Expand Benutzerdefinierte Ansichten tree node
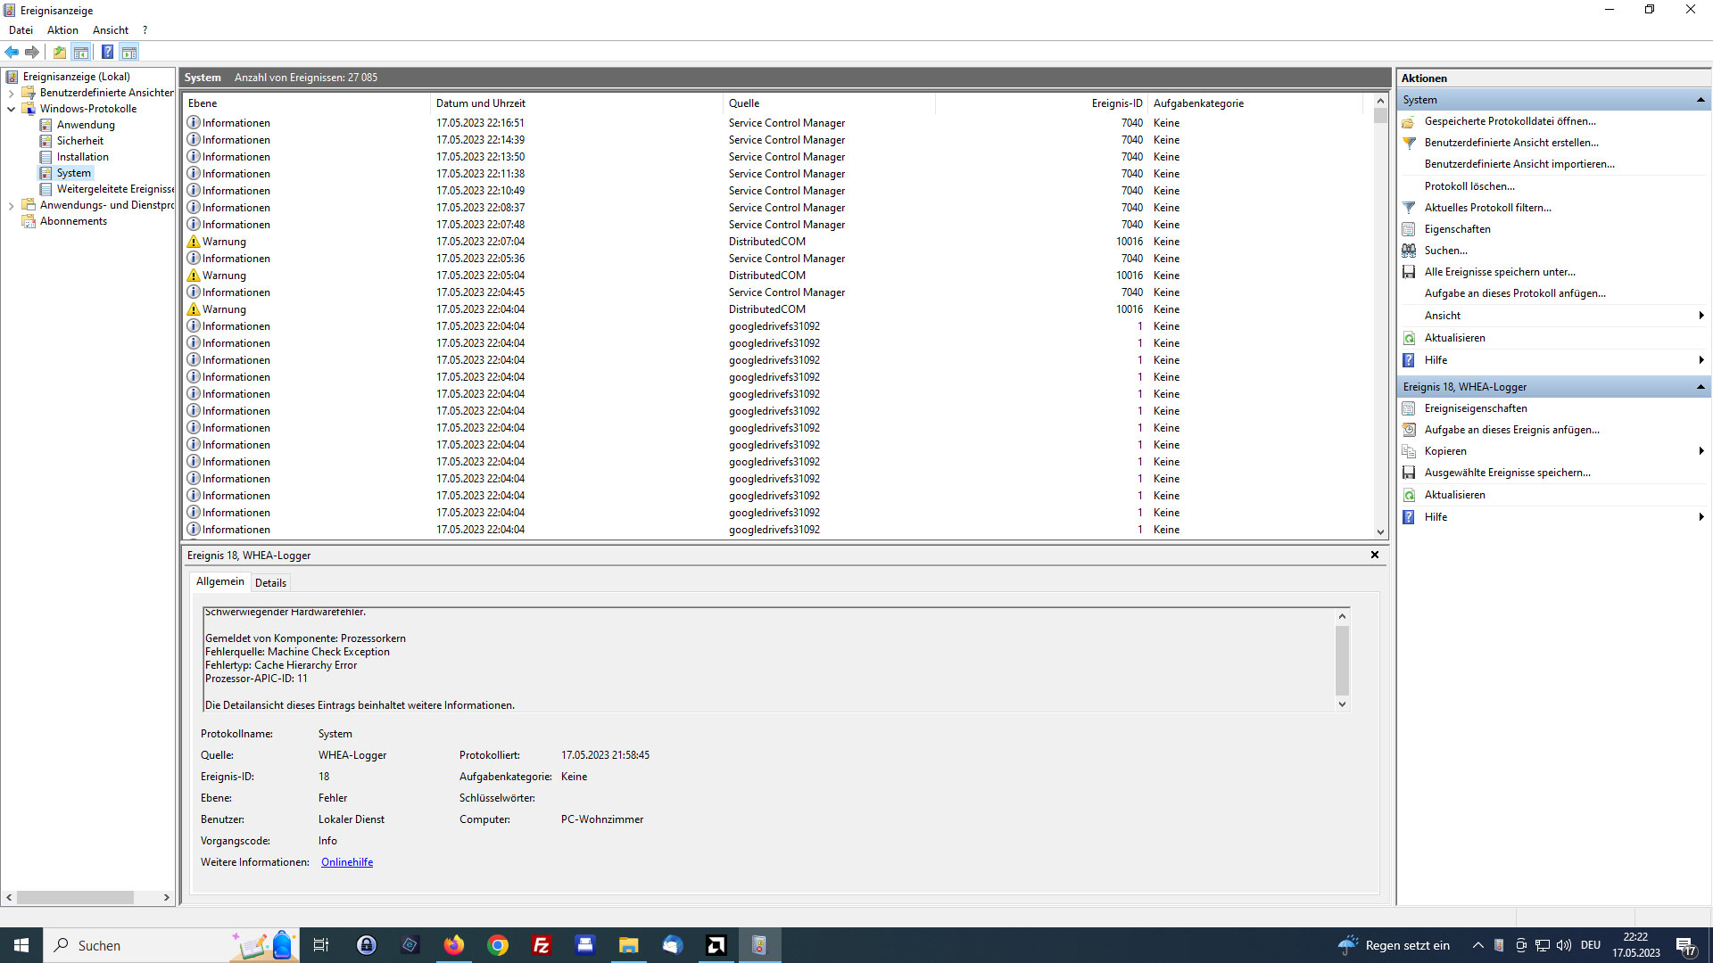Screen dimensions: 1713x963 point(11,93)
